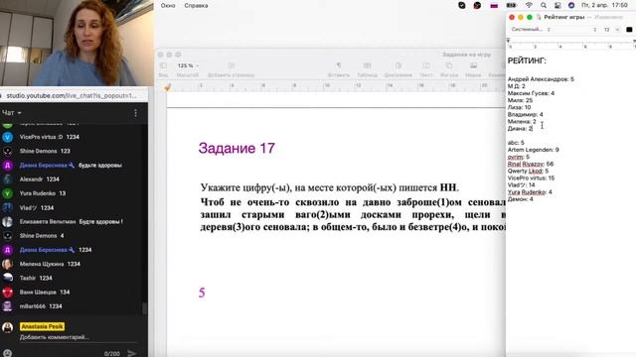Click the РЕЙТИНГ: heading in rating window
Viewport: 636px width, 357px height.
[x=527, y=60]
